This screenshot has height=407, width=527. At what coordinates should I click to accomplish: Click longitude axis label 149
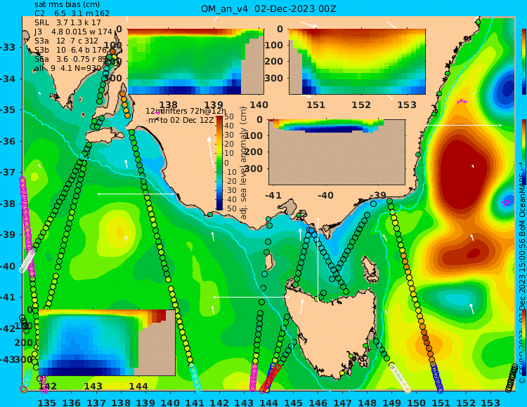click(x=392, y=402)
